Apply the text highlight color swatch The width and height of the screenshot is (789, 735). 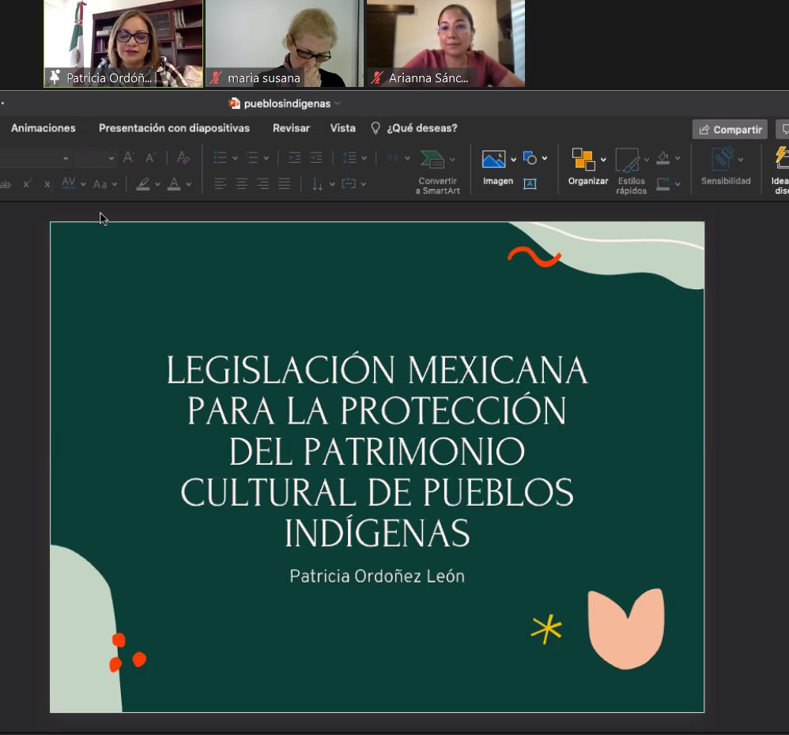[142, 184]
